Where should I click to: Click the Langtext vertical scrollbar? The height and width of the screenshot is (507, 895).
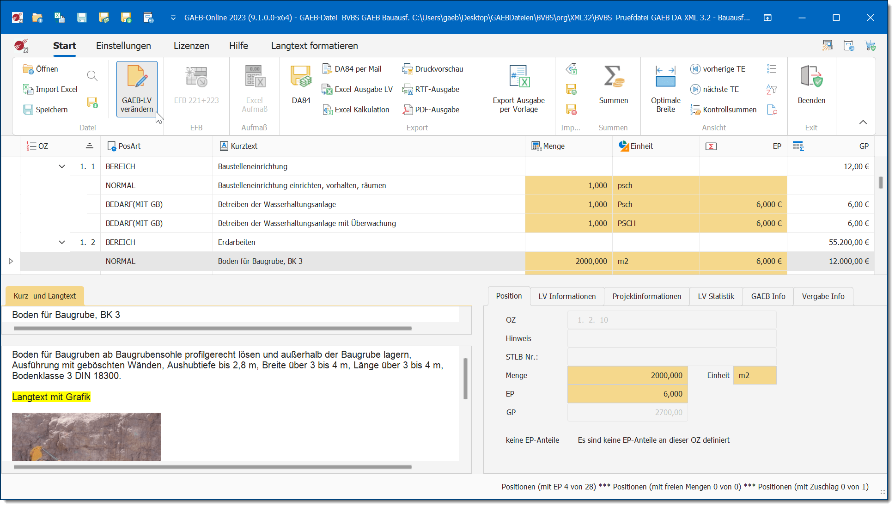[x=465, y=379]
